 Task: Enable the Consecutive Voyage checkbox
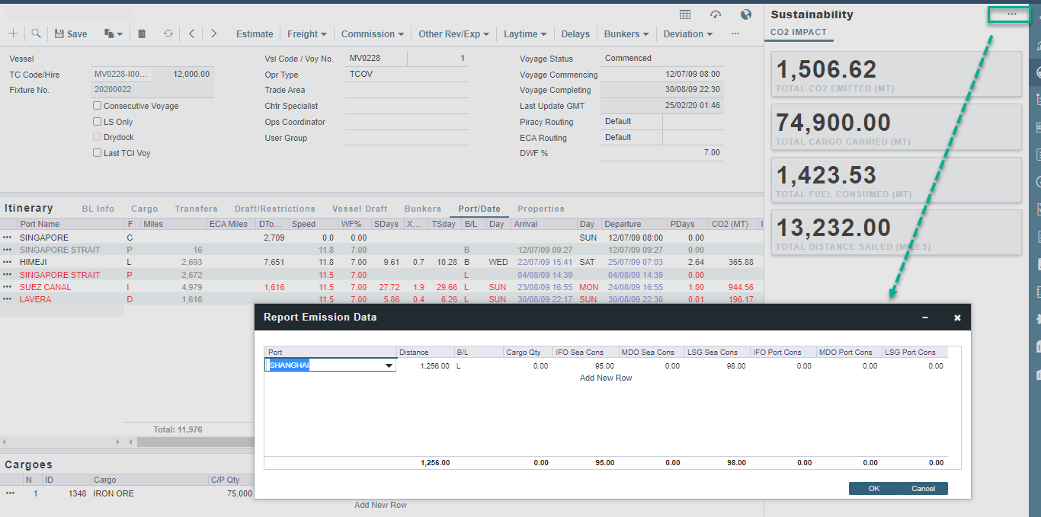[97, 106]
